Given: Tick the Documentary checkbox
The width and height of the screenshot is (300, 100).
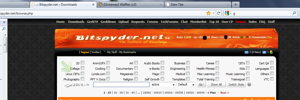Looking at the screenshot, I should tap(136, 68).
